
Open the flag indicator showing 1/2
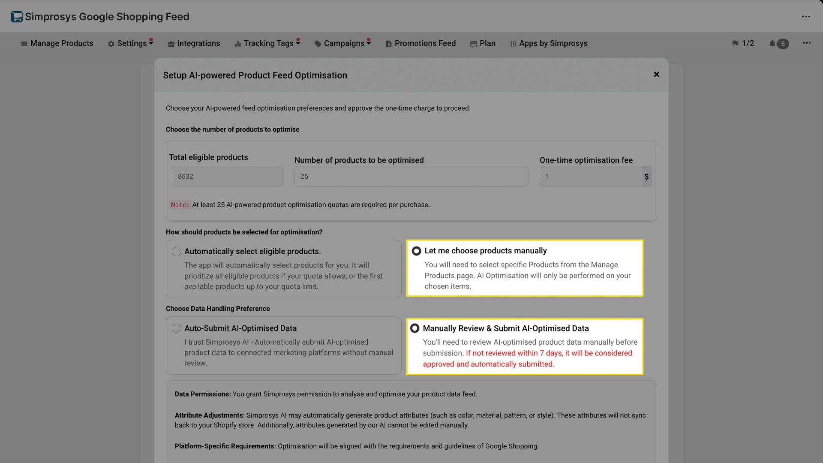click(743, 43)
